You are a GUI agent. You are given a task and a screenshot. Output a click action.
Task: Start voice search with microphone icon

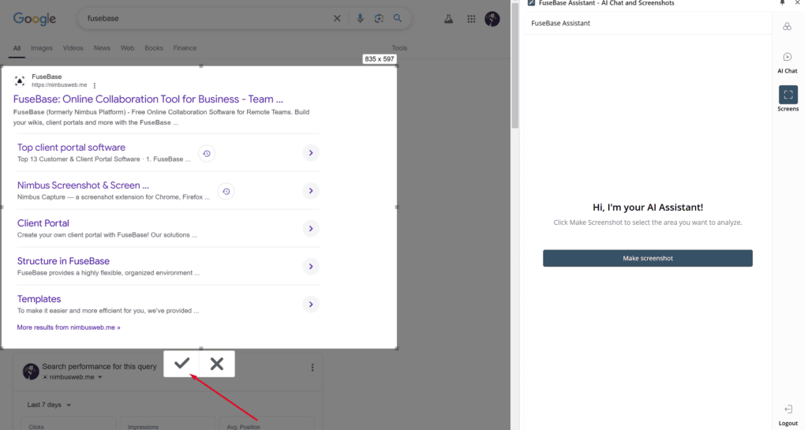[x=360, y=18]
